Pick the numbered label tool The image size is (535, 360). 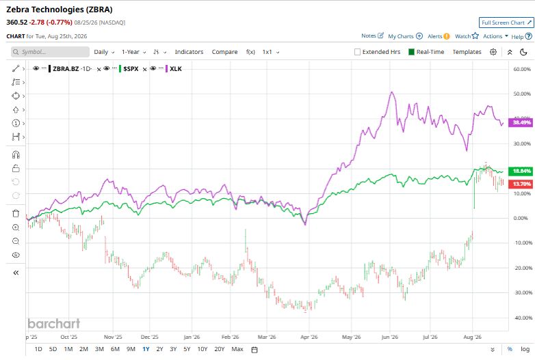(x=16, y=123)
